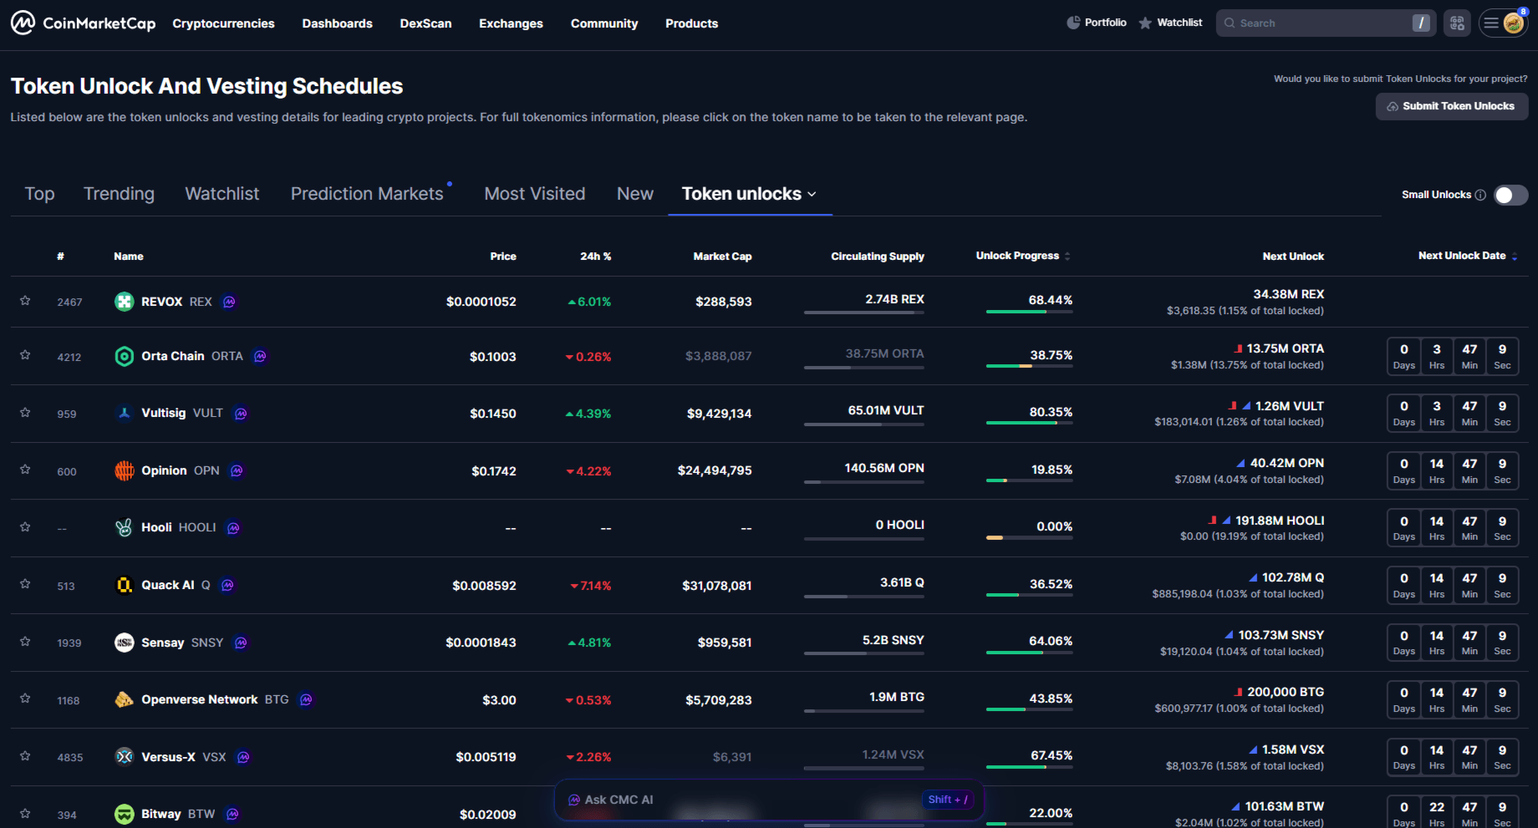Click the Submit Token Unlocks button
Image resolution: width=1538 pixels, height=828 pixels.
pyautogui.click(x=1451, y=106)
